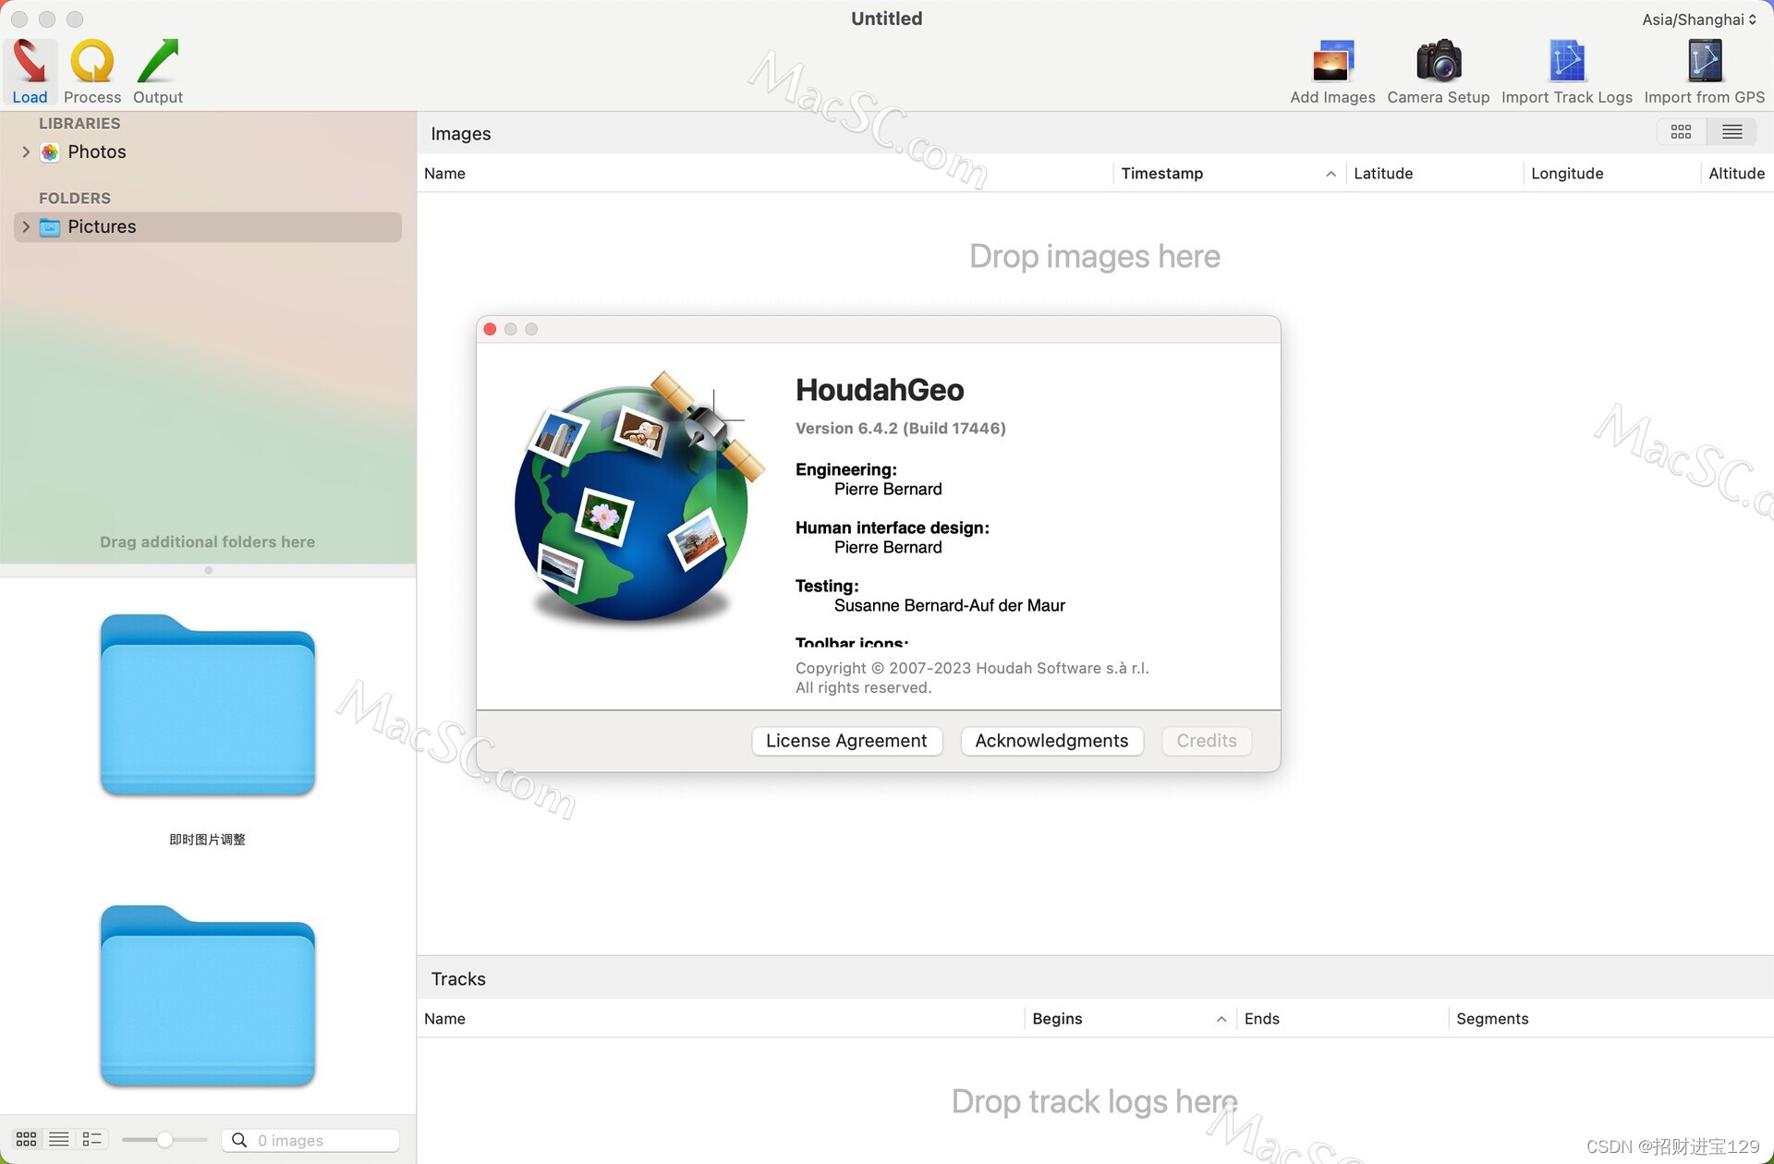Screen dimensions: 1774x1164
Task: Select the second blue folder thumbnail
Action: click(208, 995)
